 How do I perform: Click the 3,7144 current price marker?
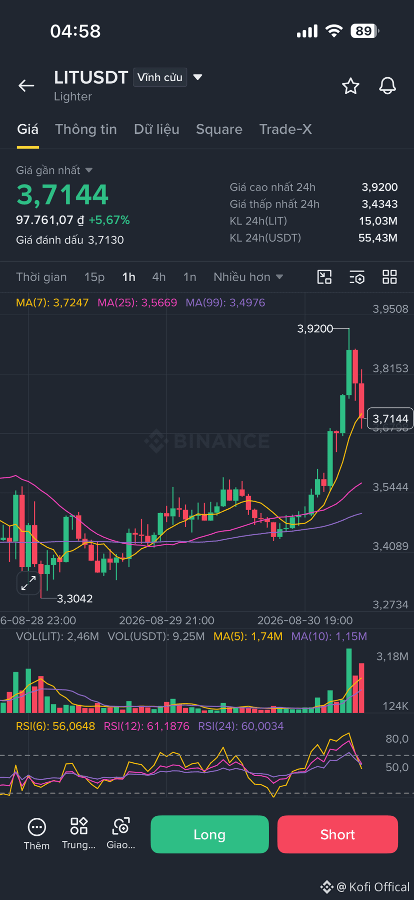390,418
